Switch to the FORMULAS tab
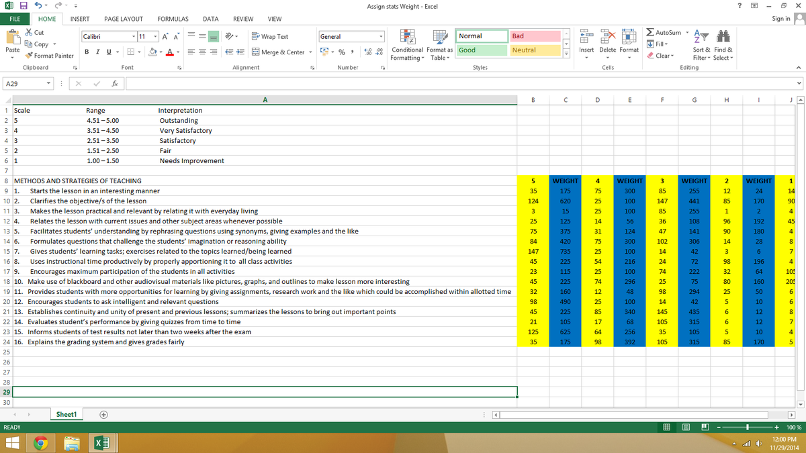Screen dimensions: 806x453 click(173, 19)
